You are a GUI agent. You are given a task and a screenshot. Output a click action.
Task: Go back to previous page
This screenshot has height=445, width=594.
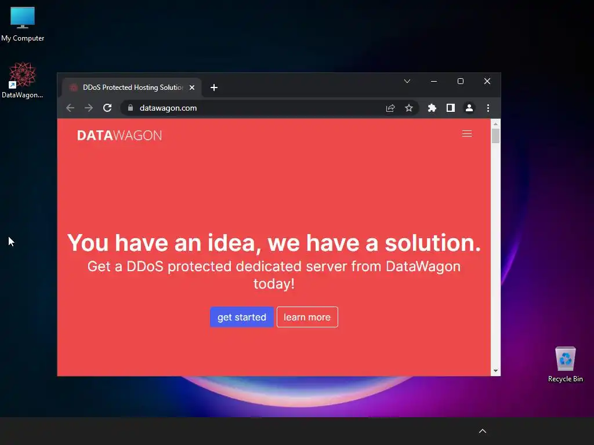click(70, 108)
